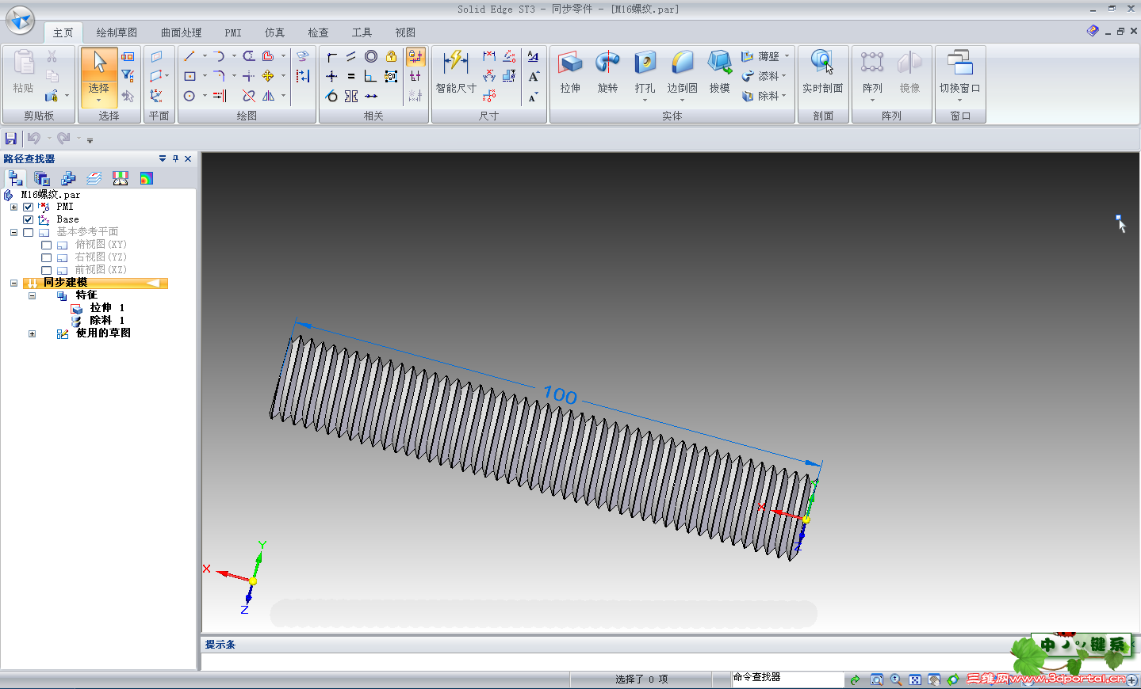Uncheck the PMI checkbox

click(29, 207)
